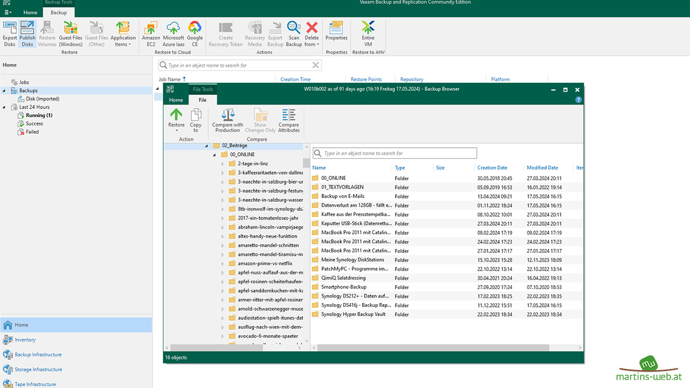Collapse the 00_ONLINE tree folder
The image size is (690, 388).
(215, 155)
